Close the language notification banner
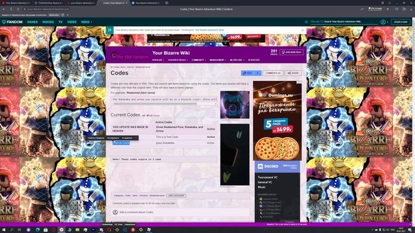This screenshot has height=233, width=415. 303,30
